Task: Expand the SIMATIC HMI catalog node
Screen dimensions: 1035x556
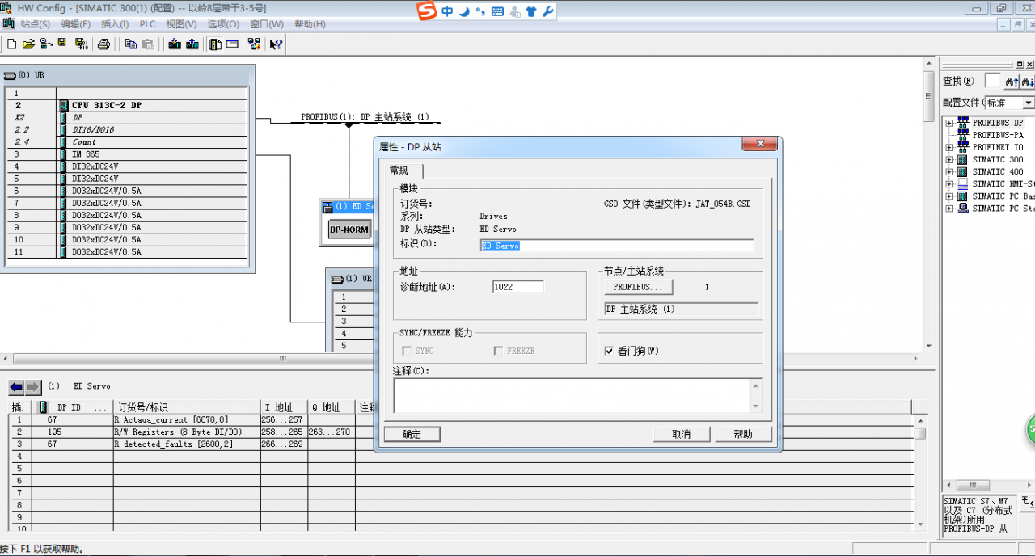Action: pyautogui.click(x=949, y=184)
